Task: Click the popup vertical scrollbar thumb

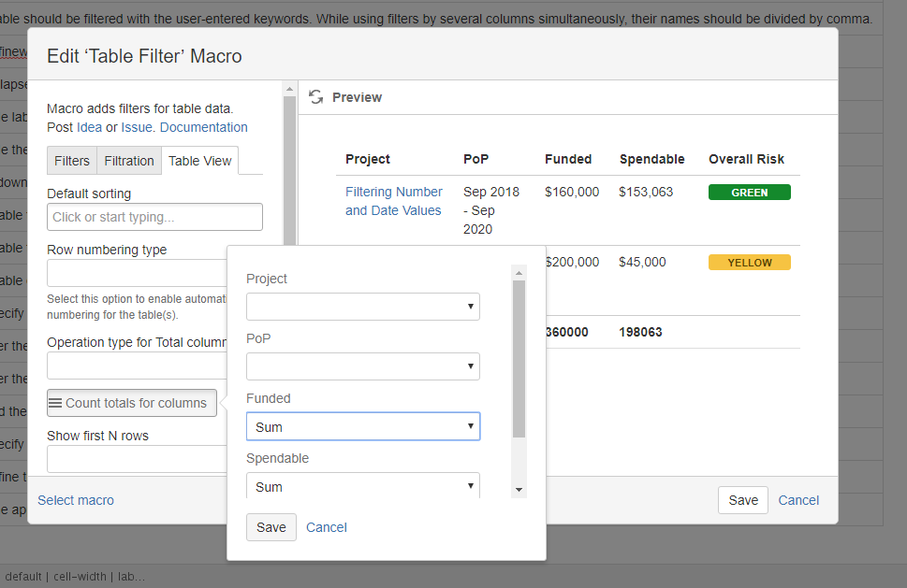Action: coord(519,359)
